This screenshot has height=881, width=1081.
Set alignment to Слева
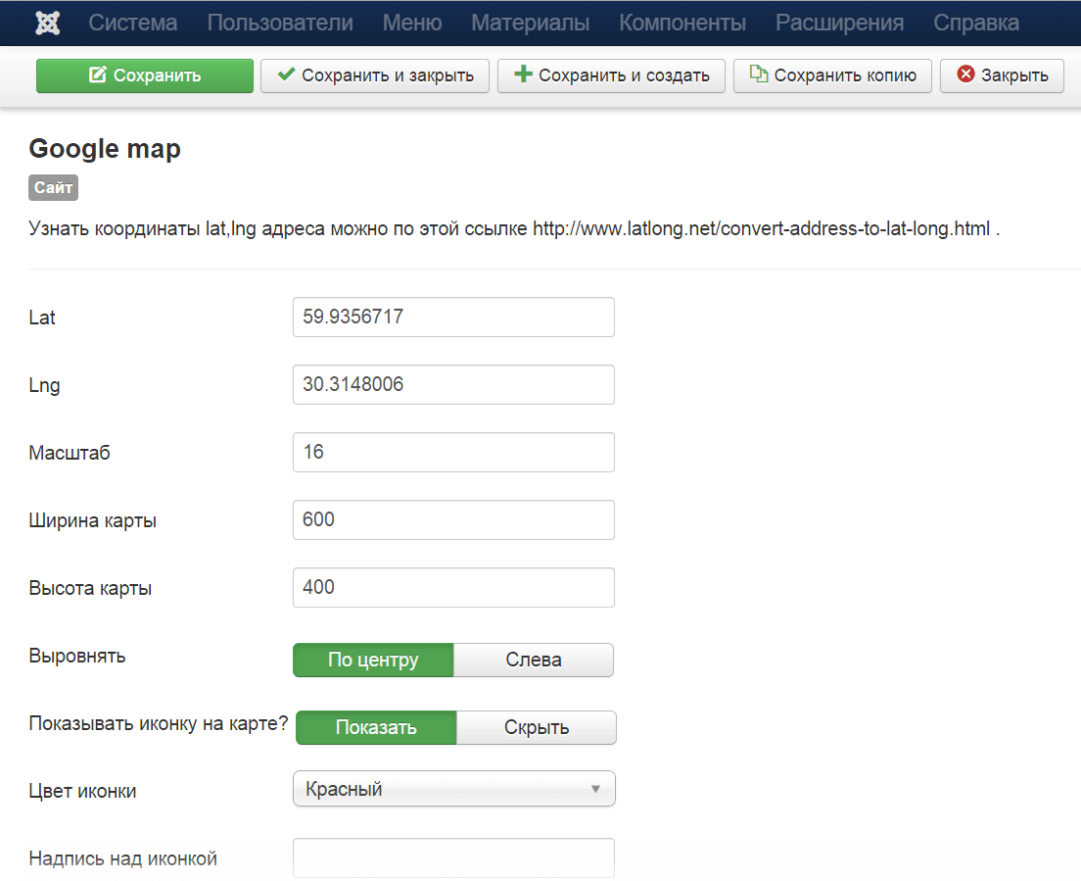pyautogui.click(x=534, y=661)
